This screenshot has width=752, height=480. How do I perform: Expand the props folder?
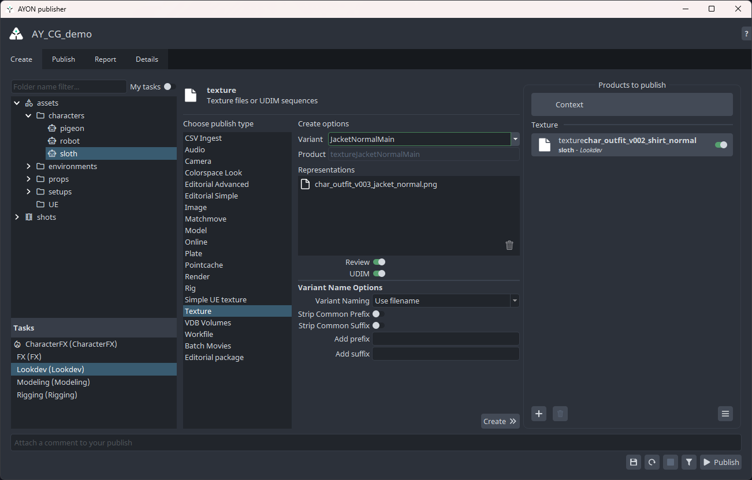pyautogui.click(x=28, y=179)
